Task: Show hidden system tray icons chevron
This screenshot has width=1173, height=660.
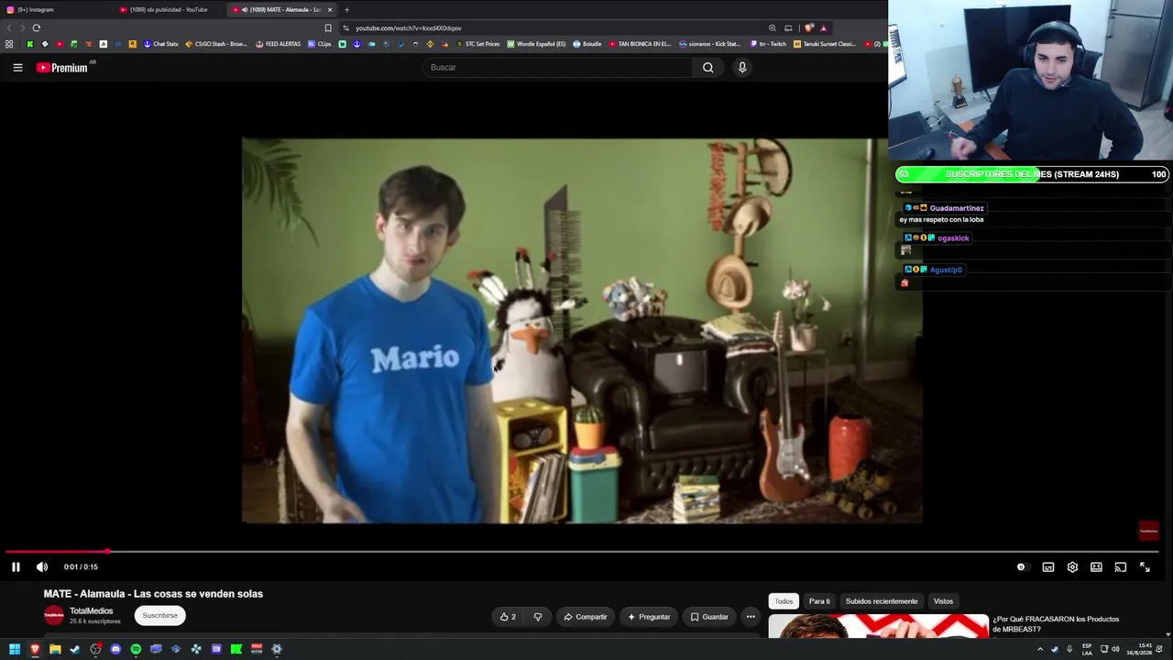Action: click(x=1039, y=649)
